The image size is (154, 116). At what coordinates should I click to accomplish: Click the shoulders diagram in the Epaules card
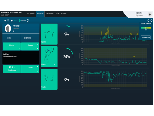tap(49, 33)
